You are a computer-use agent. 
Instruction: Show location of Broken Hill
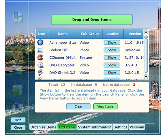tap(112, 50)
